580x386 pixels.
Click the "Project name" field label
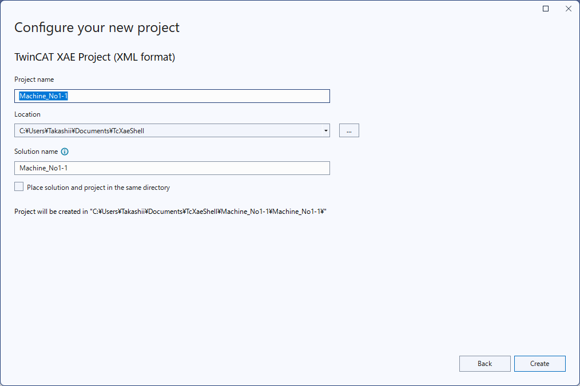coord(34,79)
